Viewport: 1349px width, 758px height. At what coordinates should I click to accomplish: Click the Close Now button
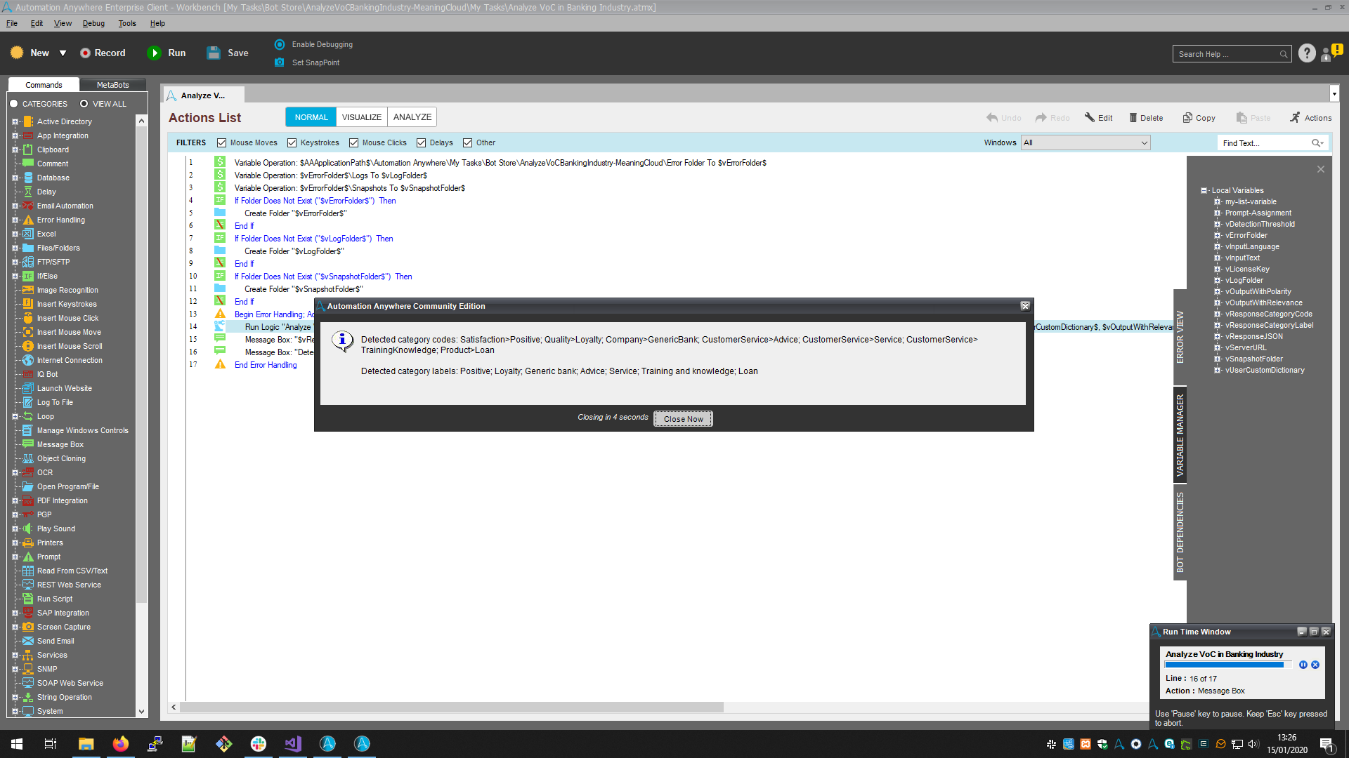pos(683,419)
